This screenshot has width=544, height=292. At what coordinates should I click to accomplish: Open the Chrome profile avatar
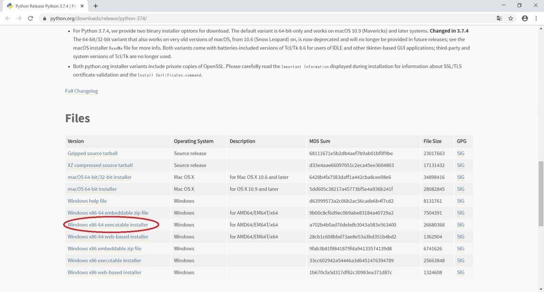pos(525,19)
